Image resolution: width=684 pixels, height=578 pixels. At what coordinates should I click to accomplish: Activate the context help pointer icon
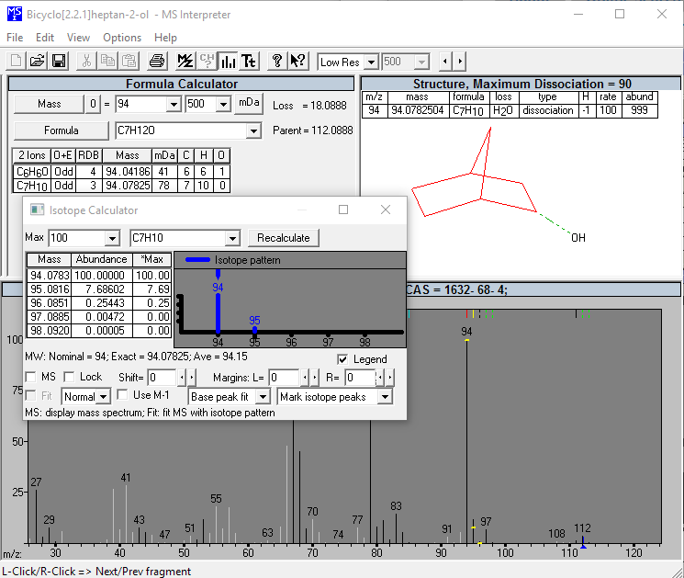298,62
